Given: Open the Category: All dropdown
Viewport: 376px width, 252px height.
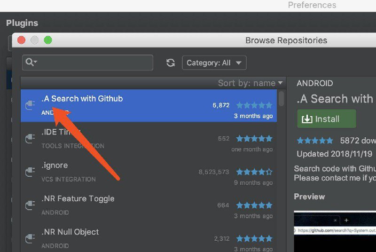Looking at the screenshot, I should coord(214,63).
